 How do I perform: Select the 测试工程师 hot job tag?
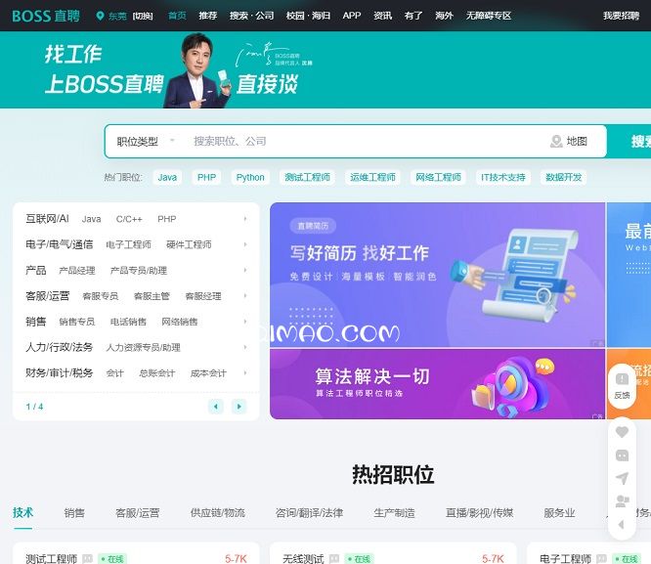coord(307,177)
